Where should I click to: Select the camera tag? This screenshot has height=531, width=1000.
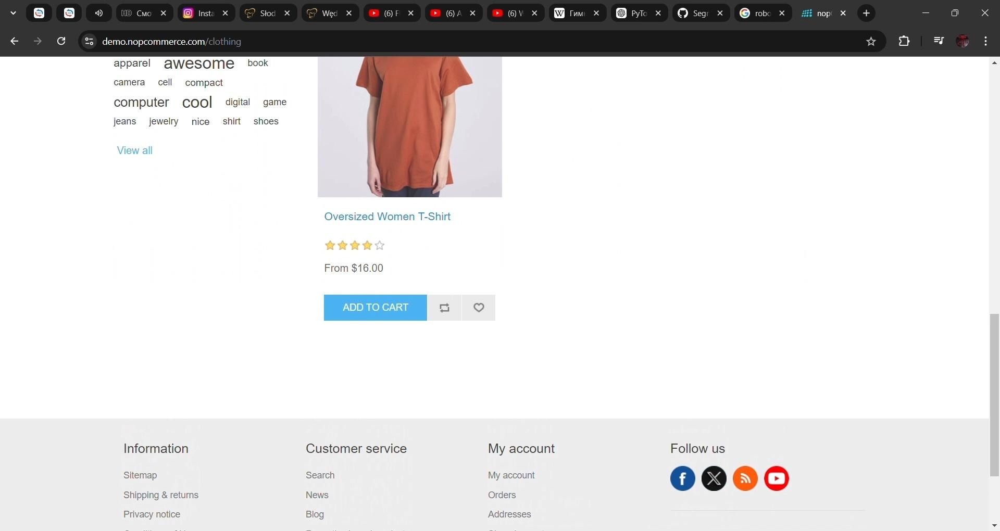[129, 82]
